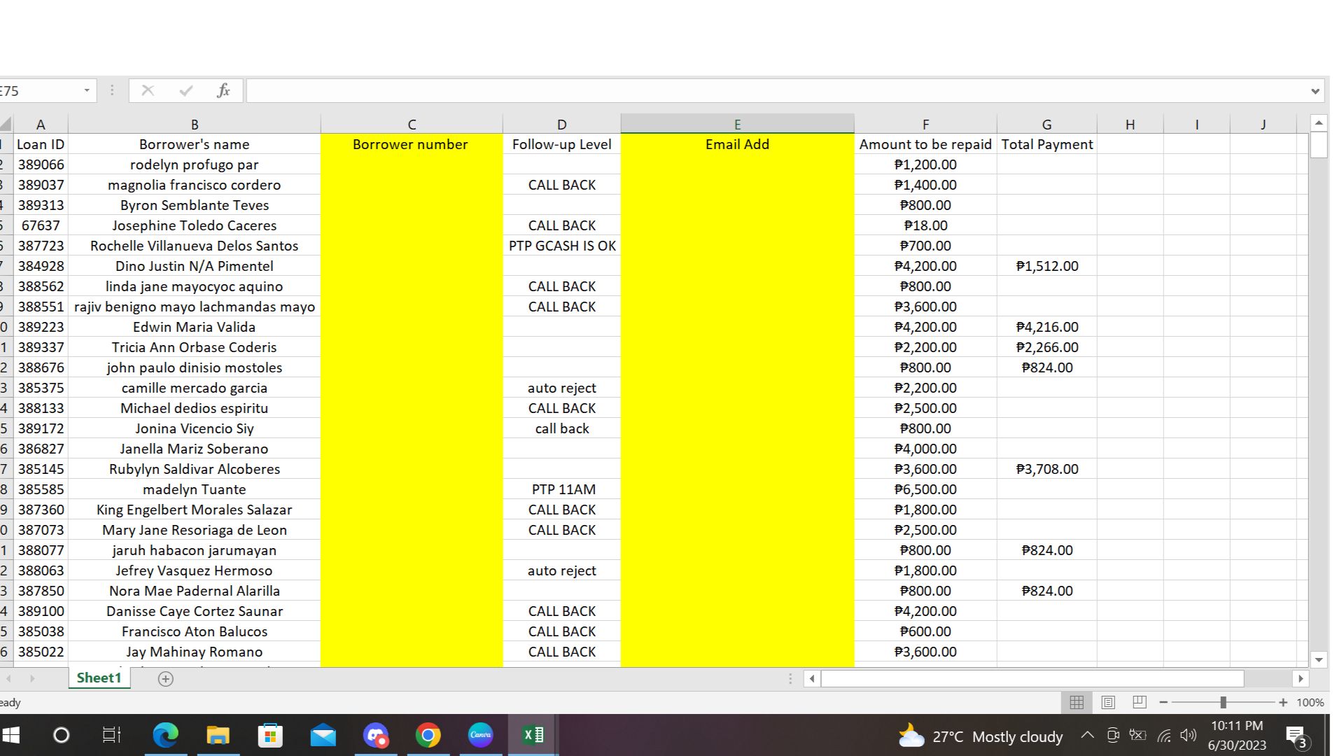Click the zoom in plus button
Viewport: 1344px width, 756px height.
1282,702
